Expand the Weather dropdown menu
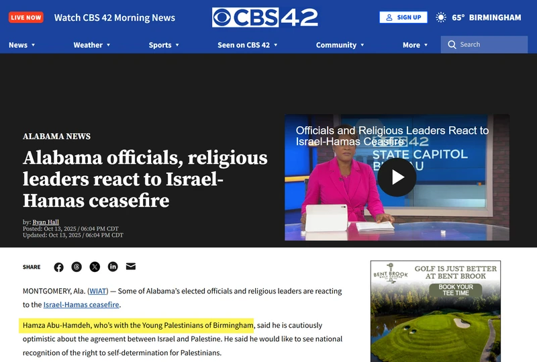Screen dimensions: 537x362 pos(92,45)
